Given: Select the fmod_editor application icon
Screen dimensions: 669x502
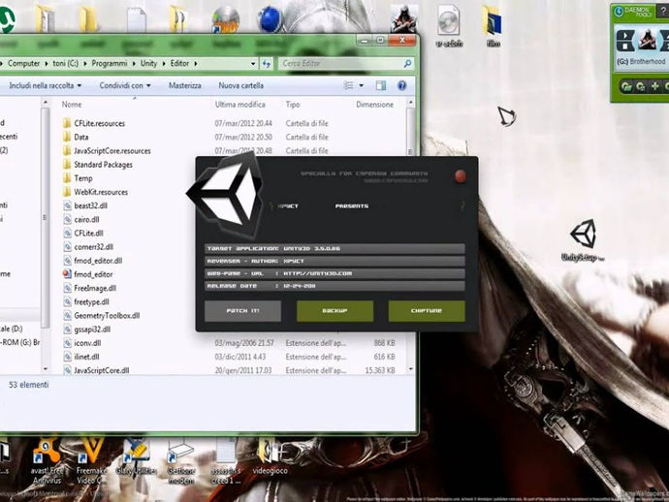Looking at the screenshot, I should coord(68,274).
